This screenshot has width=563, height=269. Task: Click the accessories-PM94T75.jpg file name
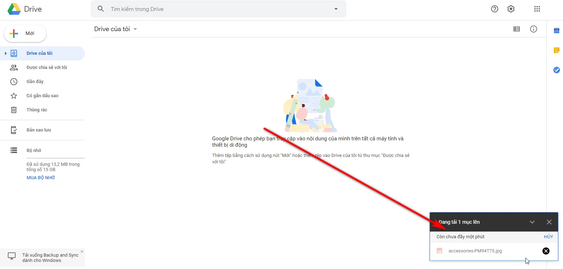point(475,251)
